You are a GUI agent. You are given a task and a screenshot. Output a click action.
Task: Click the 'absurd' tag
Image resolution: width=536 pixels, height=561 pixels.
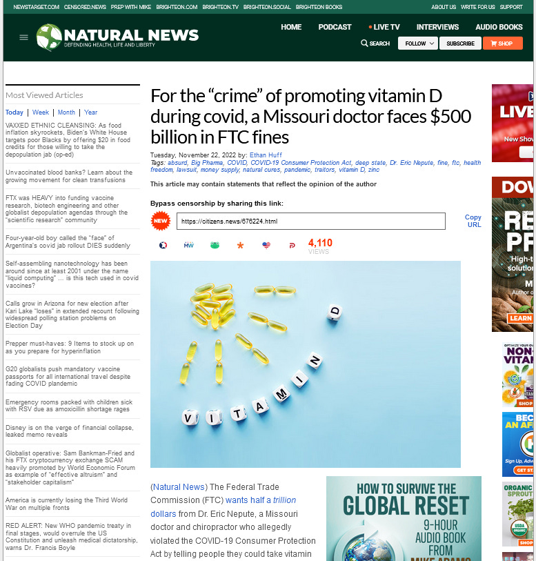(x=177, y=162)
